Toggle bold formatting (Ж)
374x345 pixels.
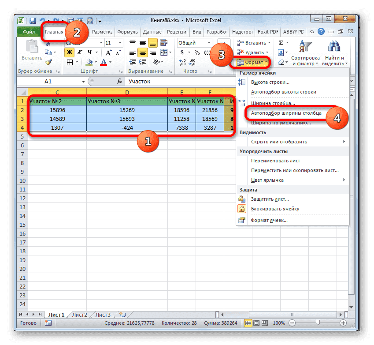pos(70,52)
